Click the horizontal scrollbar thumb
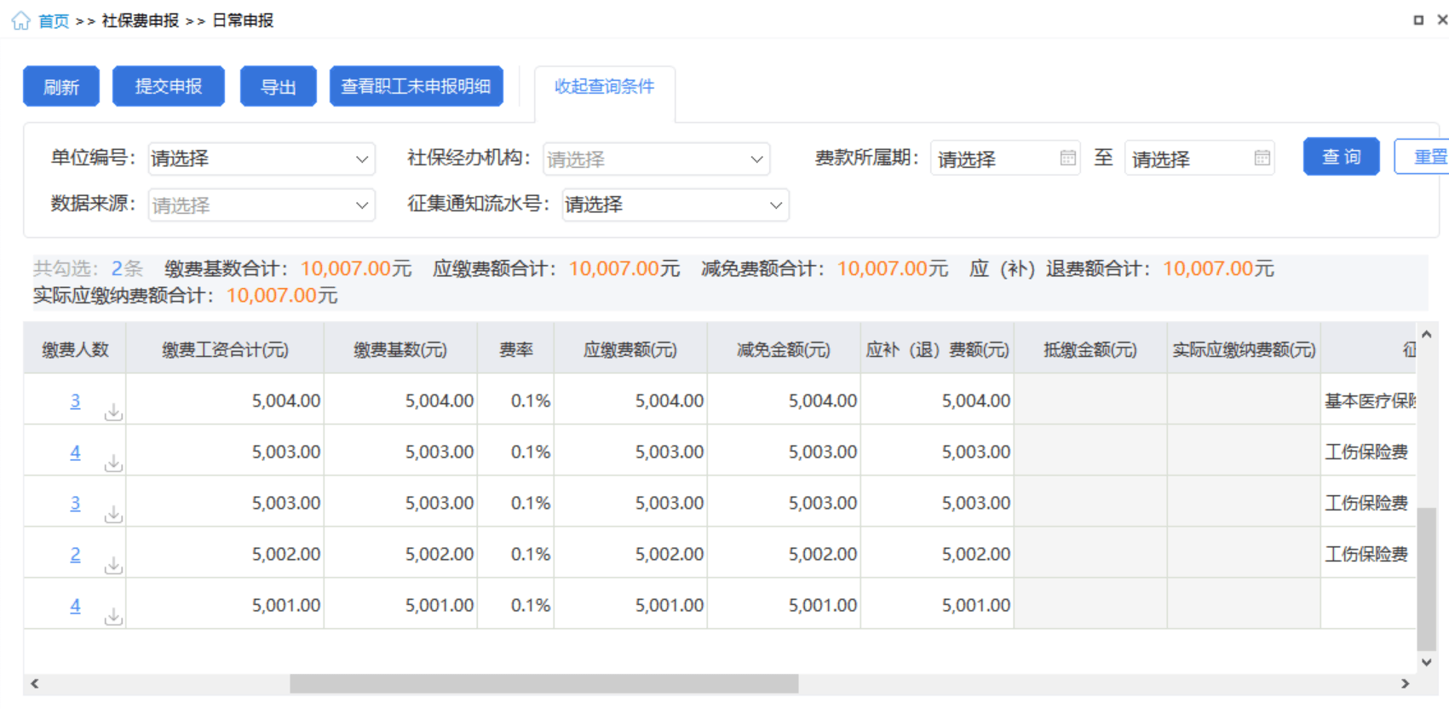 pos(543,683)
